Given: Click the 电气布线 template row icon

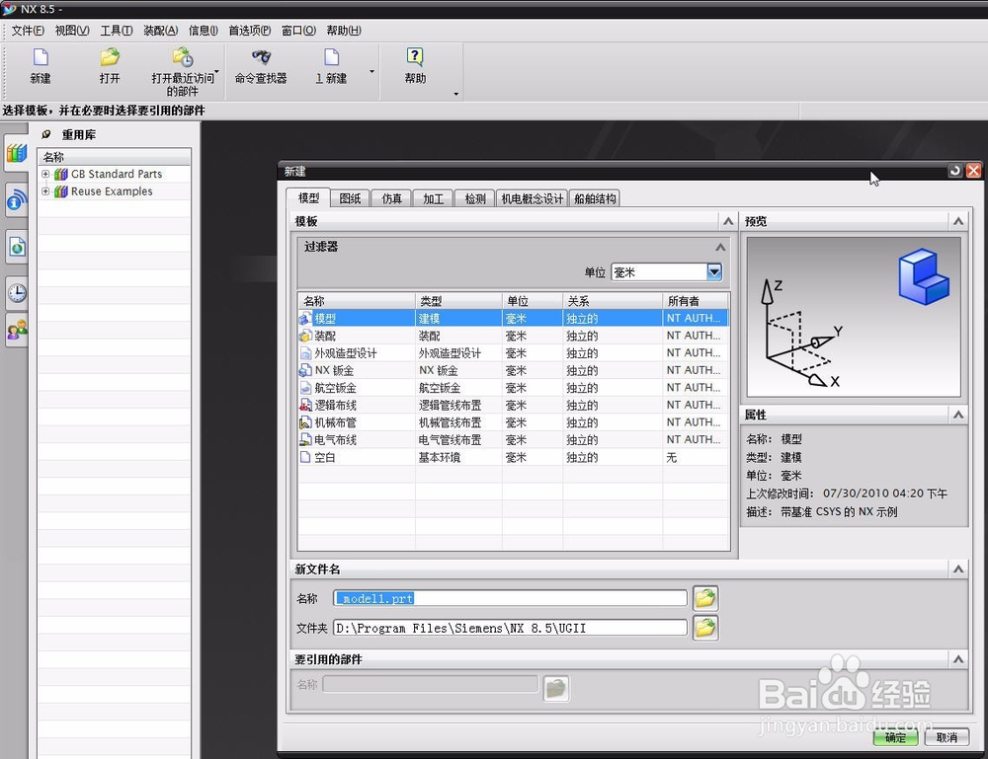Looking at the screenshot, I should pyautogui.click(x=305, y=440).
